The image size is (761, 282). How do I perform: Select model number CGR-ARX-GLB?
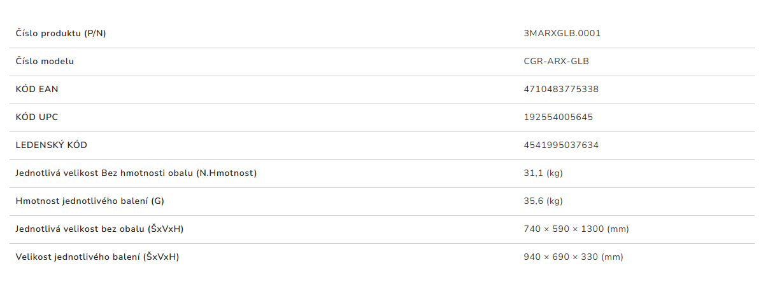(556, 61)
